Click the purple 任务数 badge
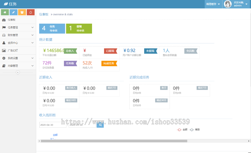Image resolution: width=251 pixels, height=153 pixels. pyautogui.click(x=71, y=63)
